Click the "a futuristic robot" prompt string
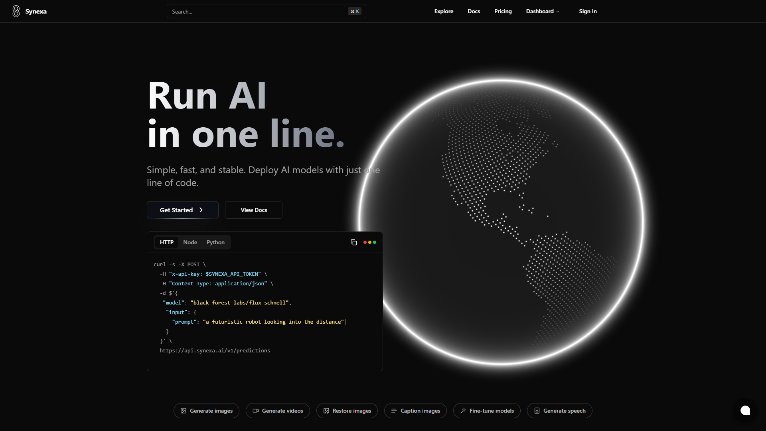 pos(273,322)
